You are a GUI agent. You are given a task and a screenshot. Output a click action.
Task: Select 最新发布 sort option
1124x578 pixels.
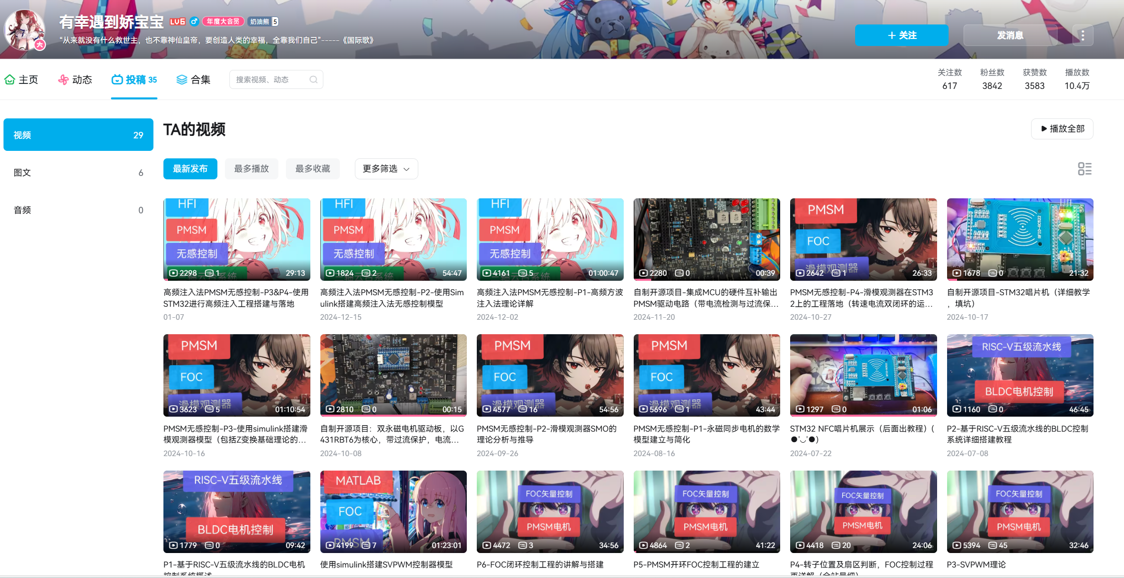tap(190, 169)
